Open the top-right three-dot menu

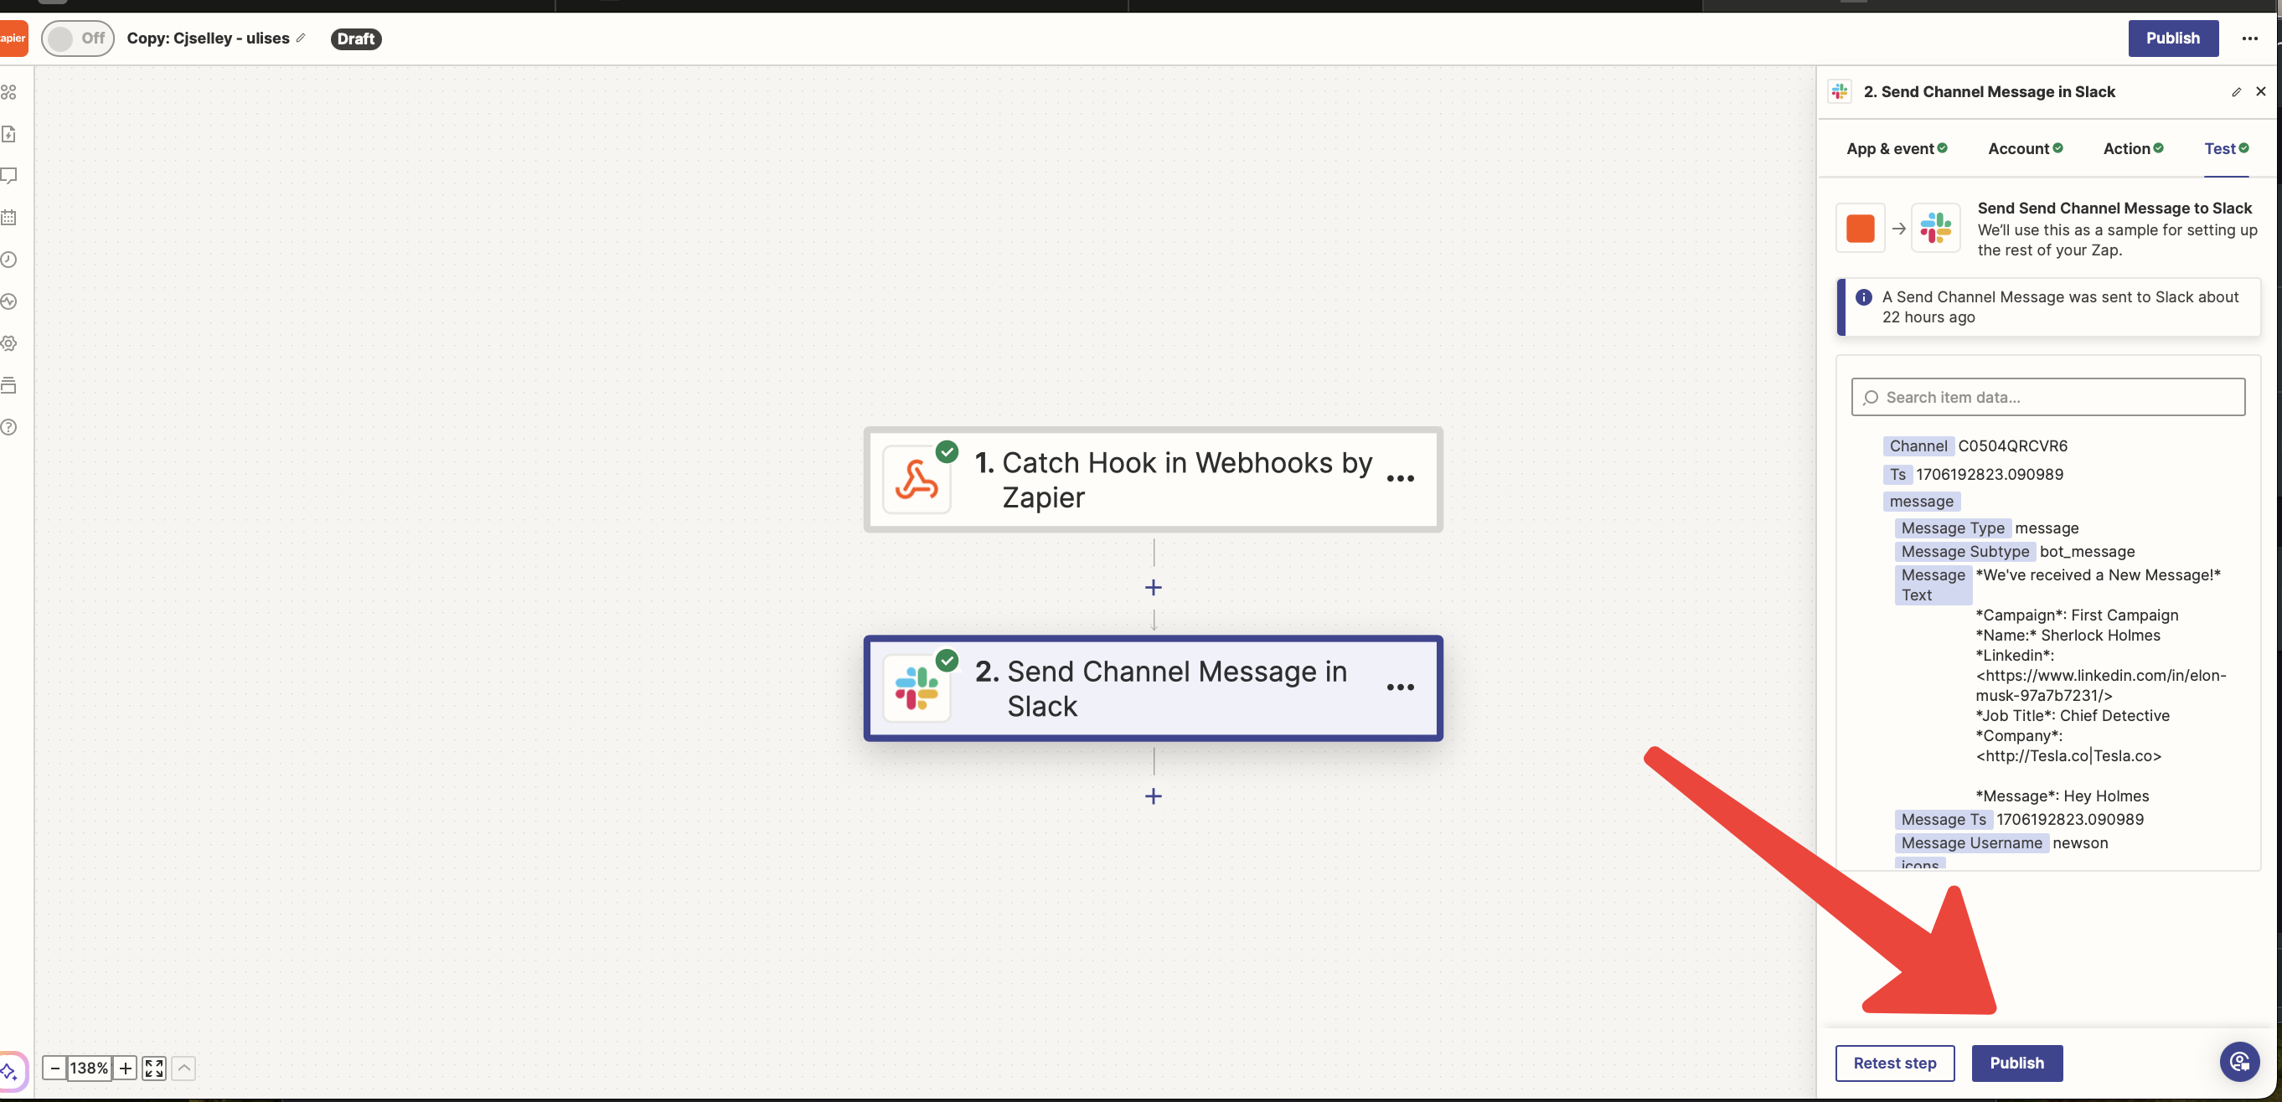click(x=2249, y=38)
